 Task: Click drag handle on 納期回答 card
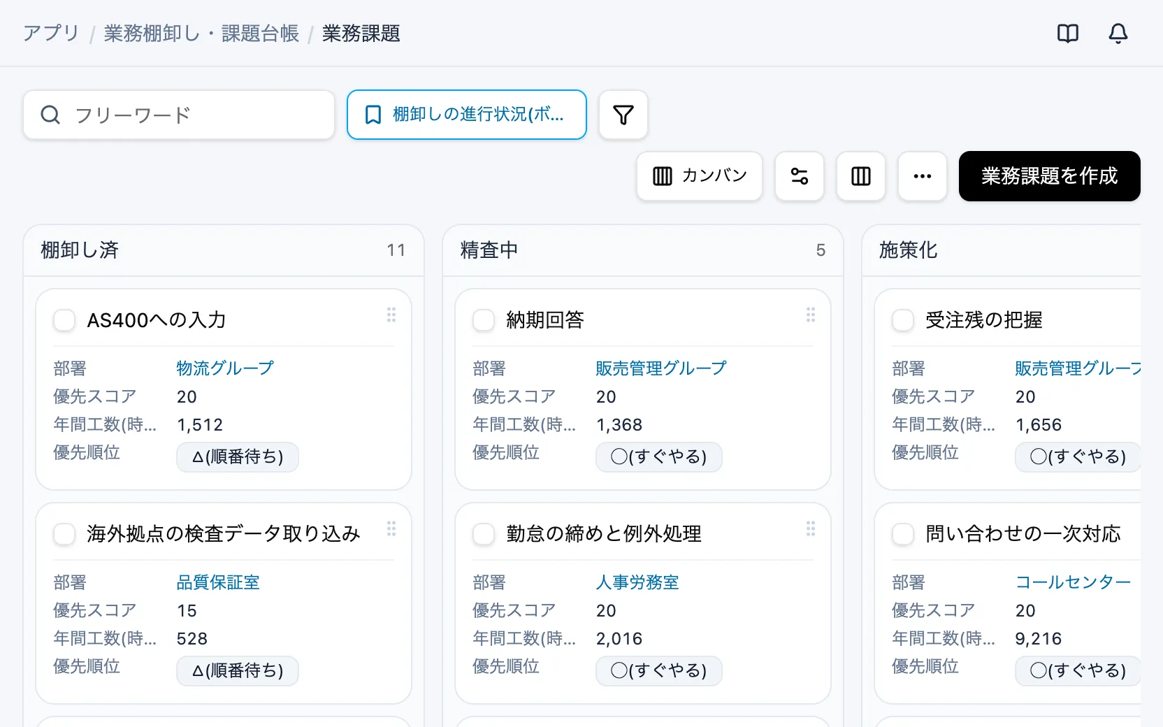(811, 315)
